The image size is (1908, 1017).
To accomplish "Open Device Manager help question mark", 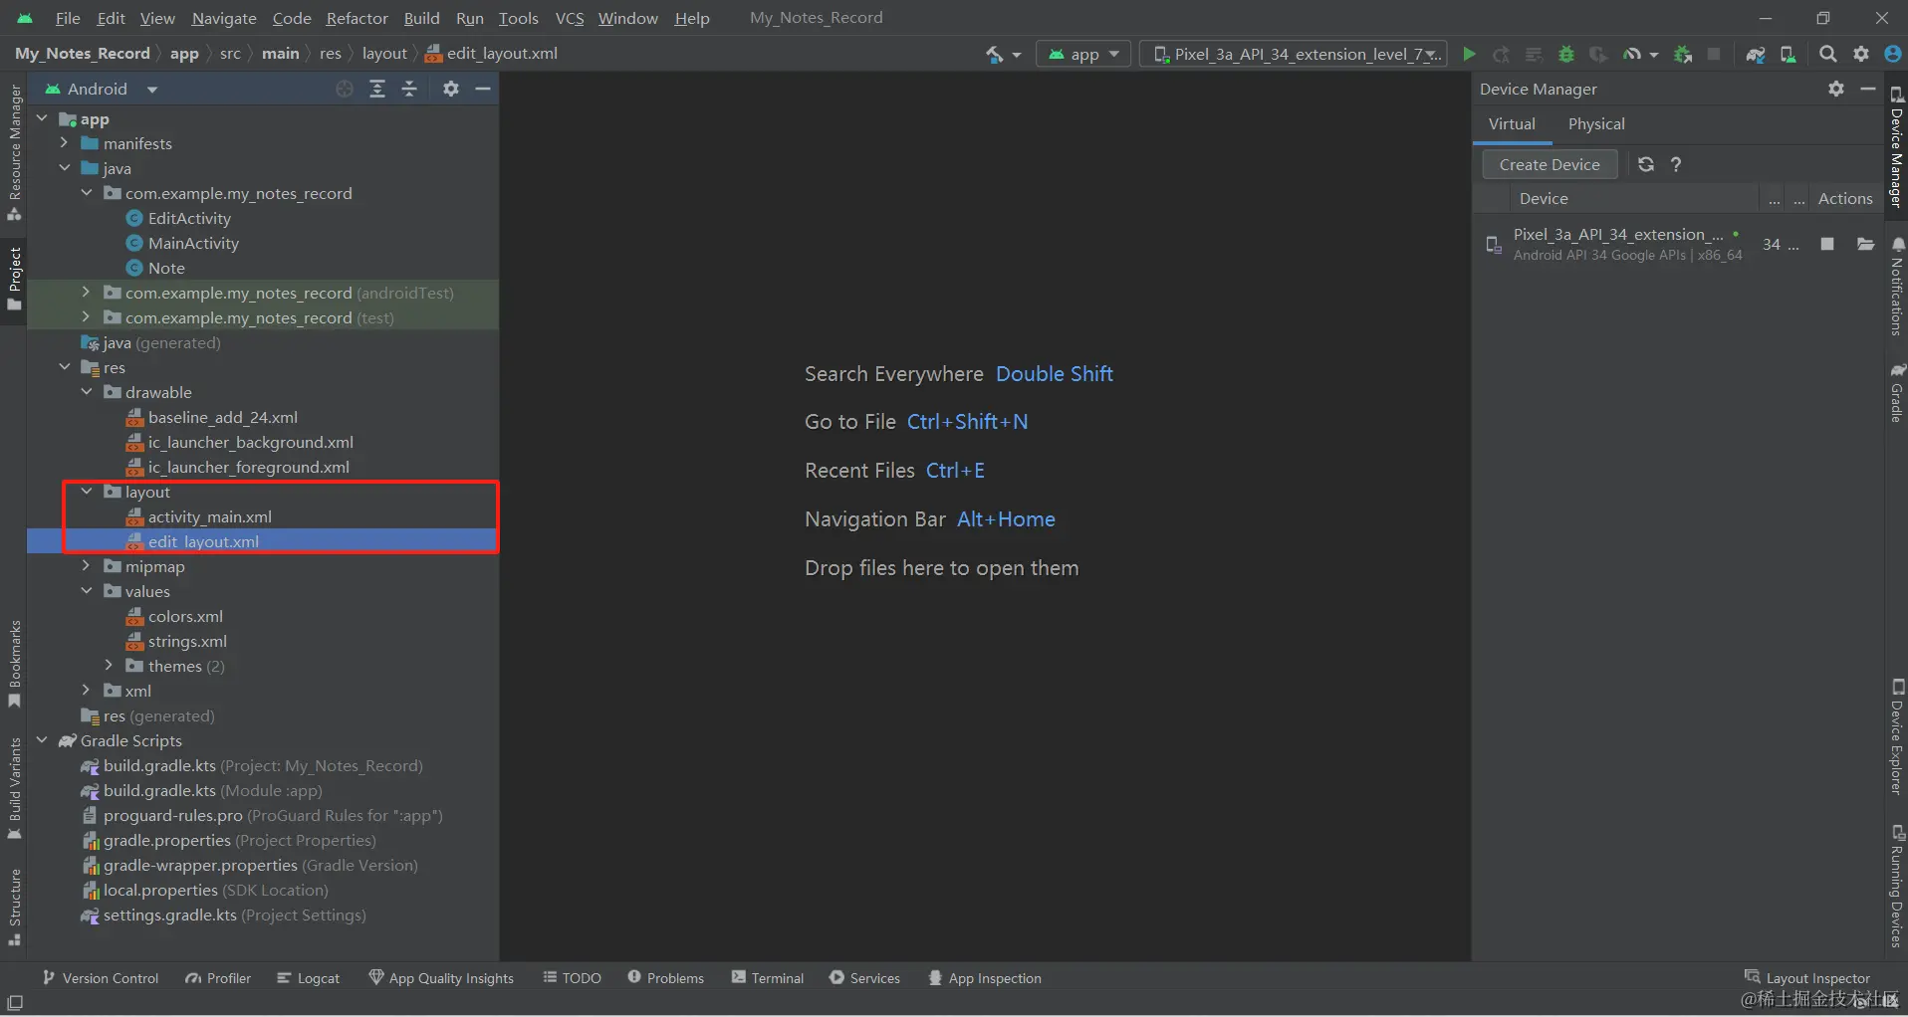I will (1676, 164).
